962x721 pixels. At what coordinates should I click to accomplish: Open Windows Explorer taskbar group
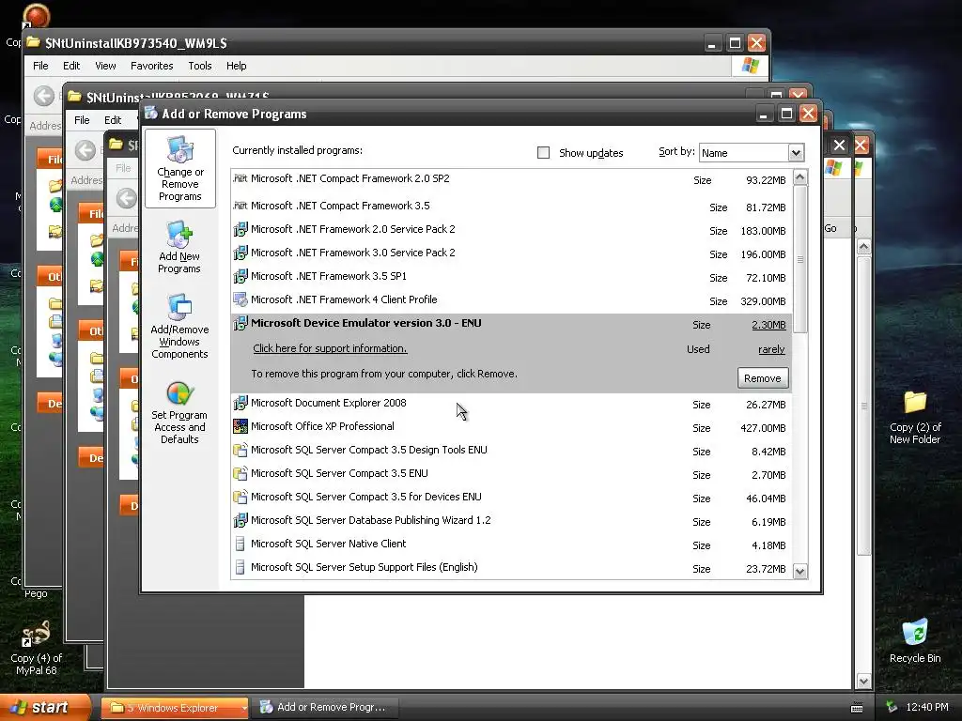[x=175, y=708]
